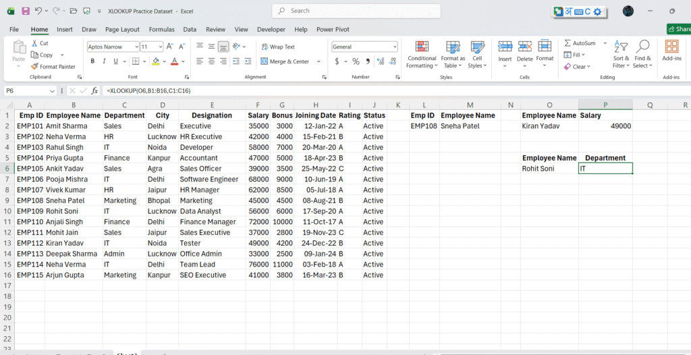Expand the Fill Color dropdown arrow

(165, 61)
